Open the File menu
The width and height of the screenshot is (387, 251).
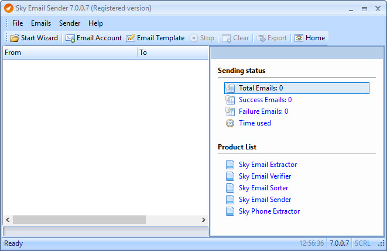[x=18, y=23]
